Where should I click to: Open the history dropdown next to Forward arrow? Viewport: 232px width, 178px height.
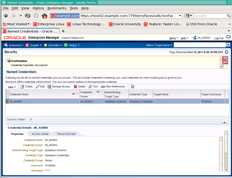click(x=20, y=15)
